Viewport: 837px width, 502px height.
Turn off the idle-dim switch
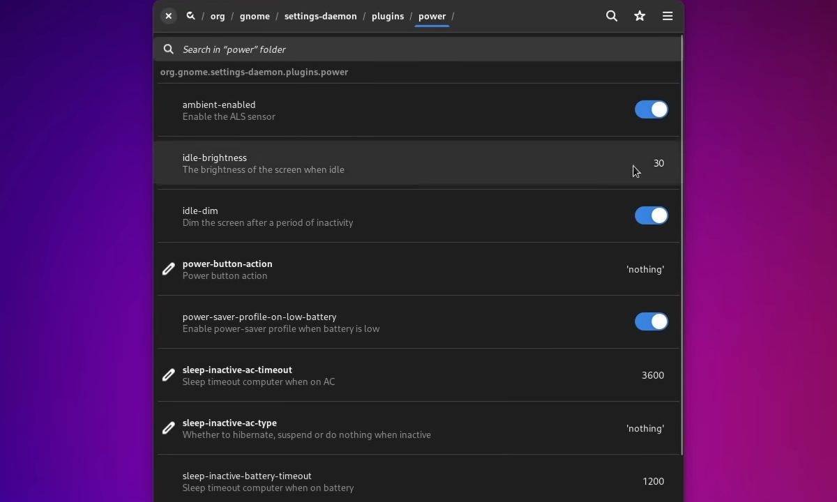651,215
